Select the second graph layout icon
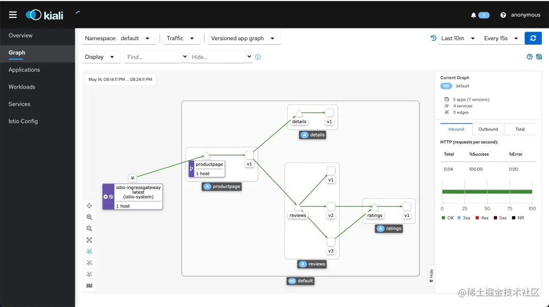 click(89, 263)
